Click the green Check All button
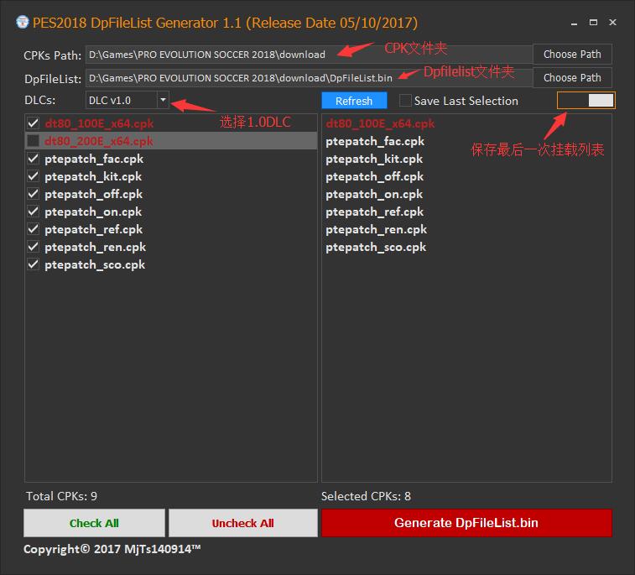The height and width of the screenshot is (575, 635). click(x=94, y=523)
